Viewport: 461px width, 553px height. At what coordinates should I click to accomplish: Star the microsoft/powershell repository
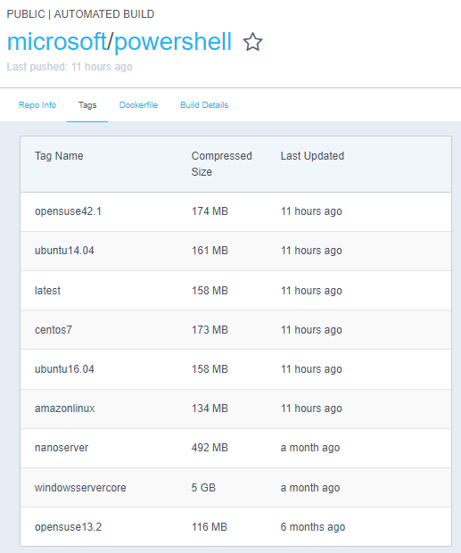[252, 42]
